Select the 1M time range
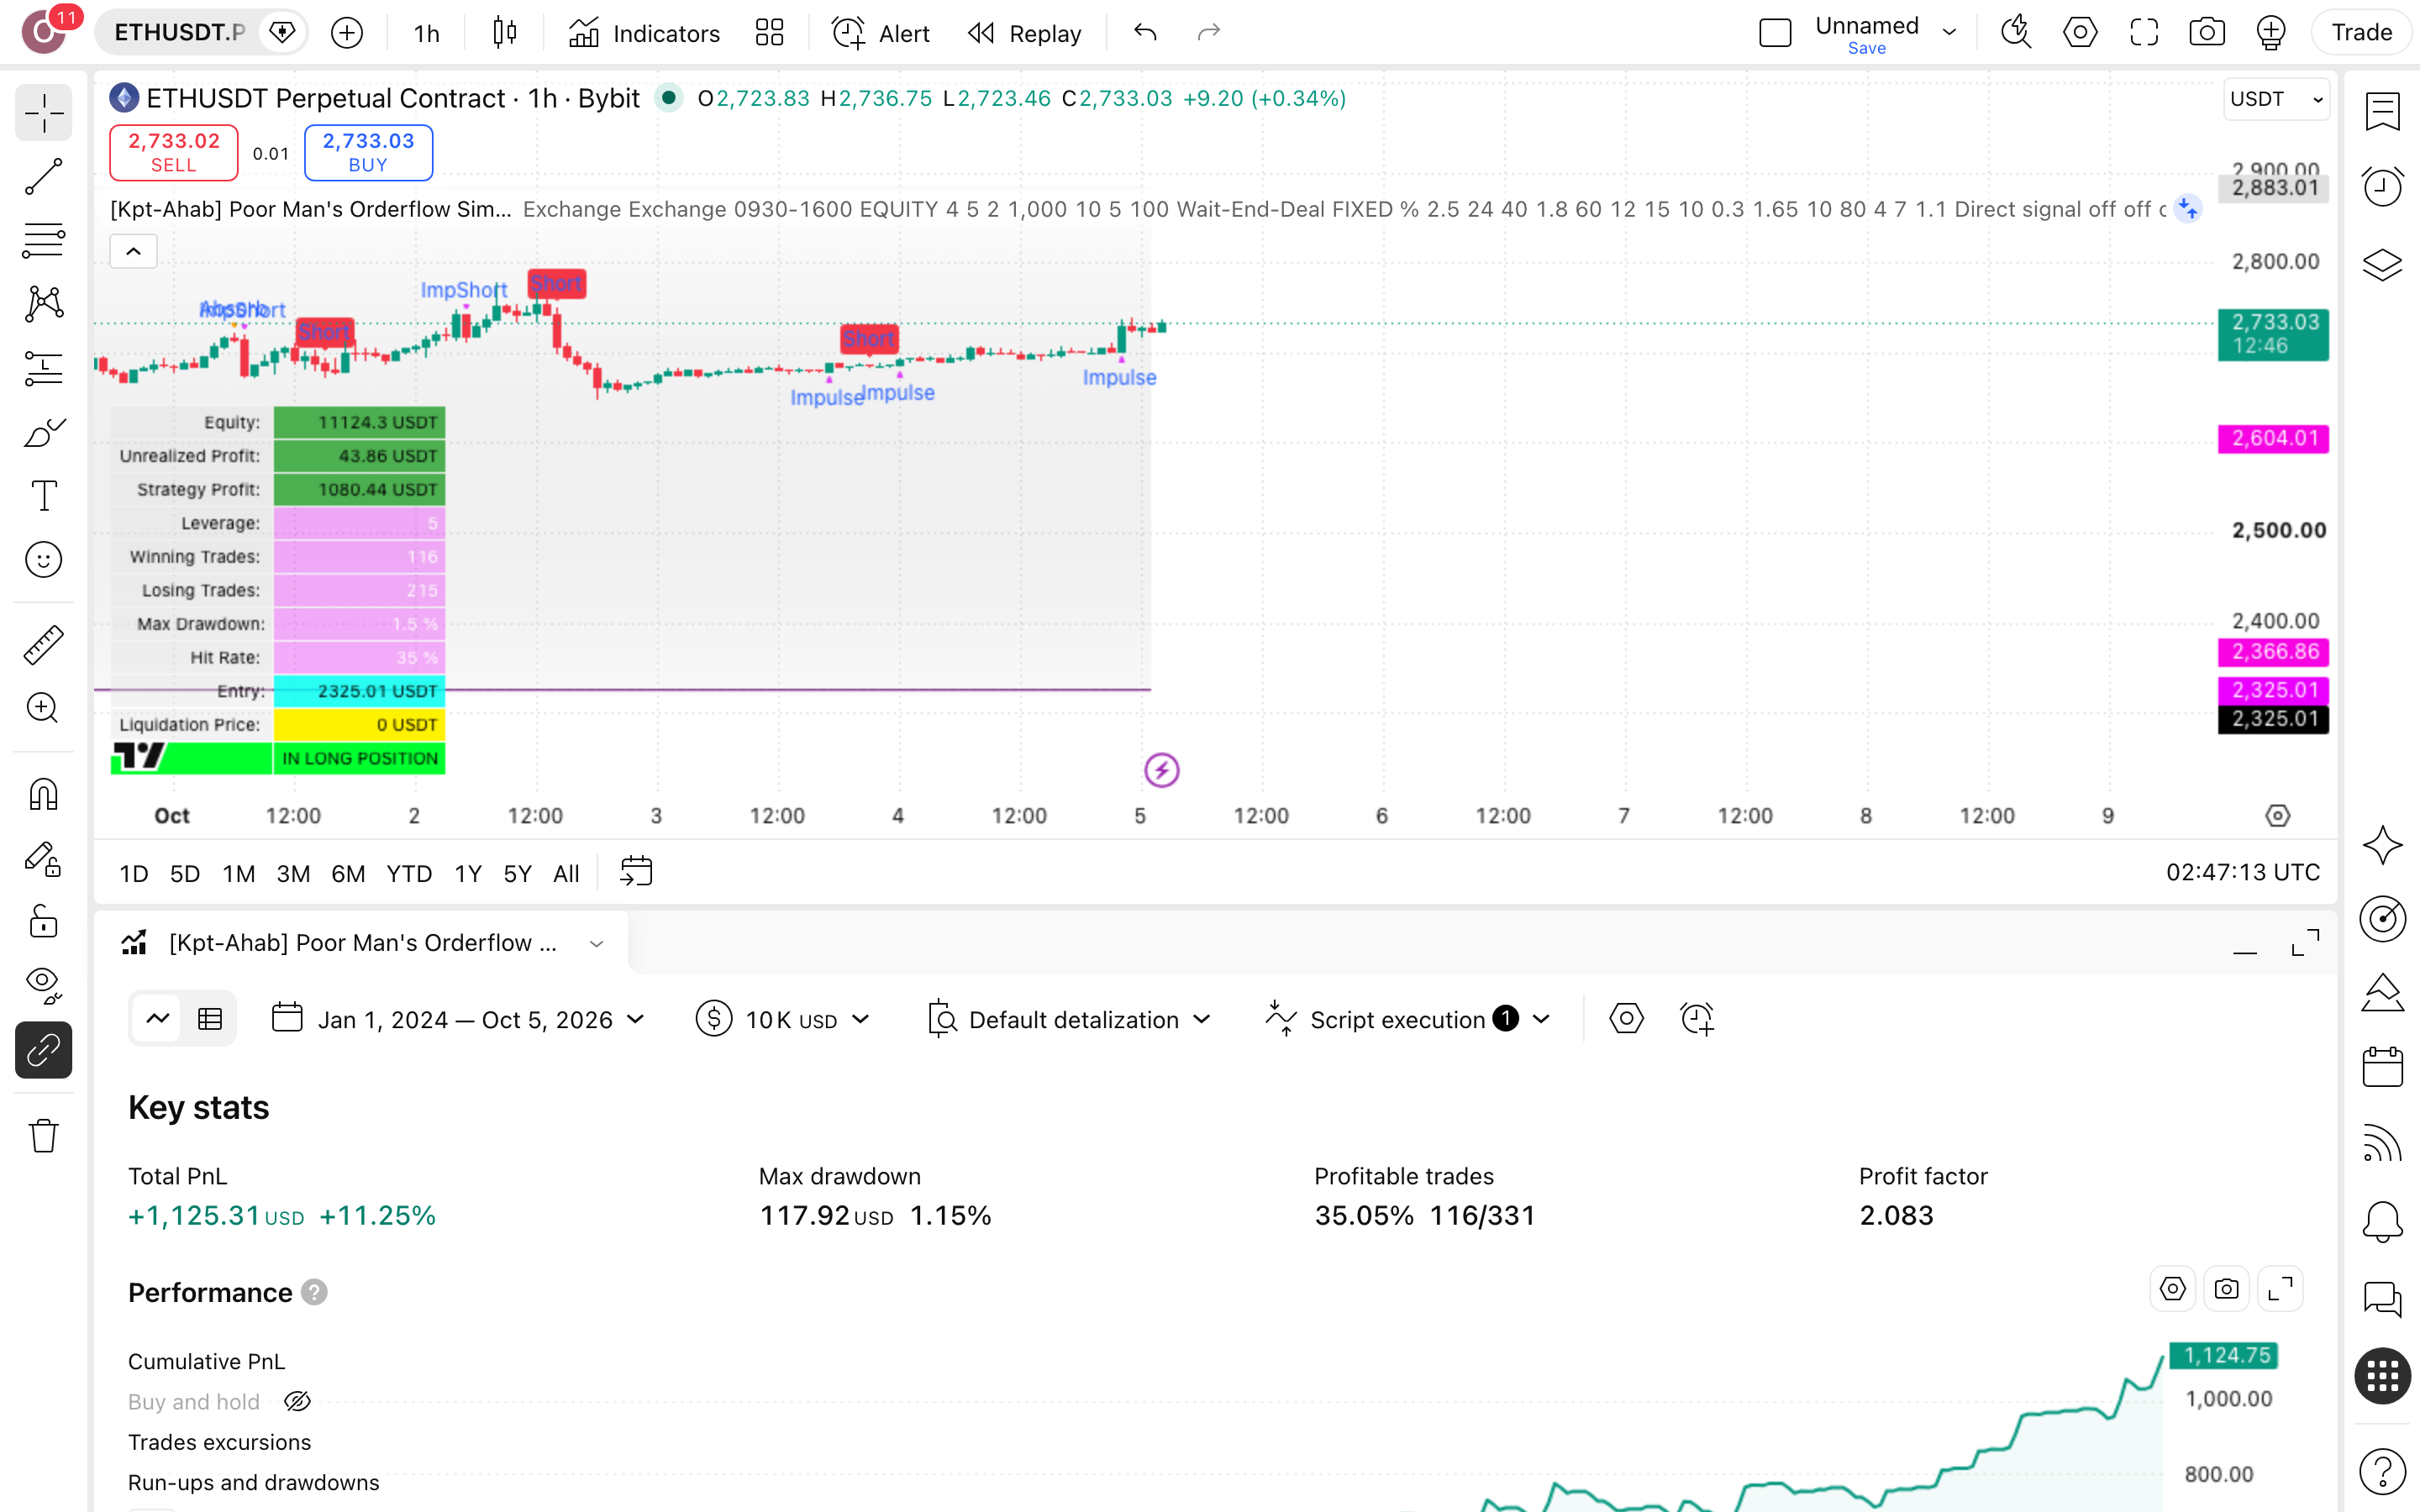Viewport: 2420px width, 1512px height. [x=238, y=873]
